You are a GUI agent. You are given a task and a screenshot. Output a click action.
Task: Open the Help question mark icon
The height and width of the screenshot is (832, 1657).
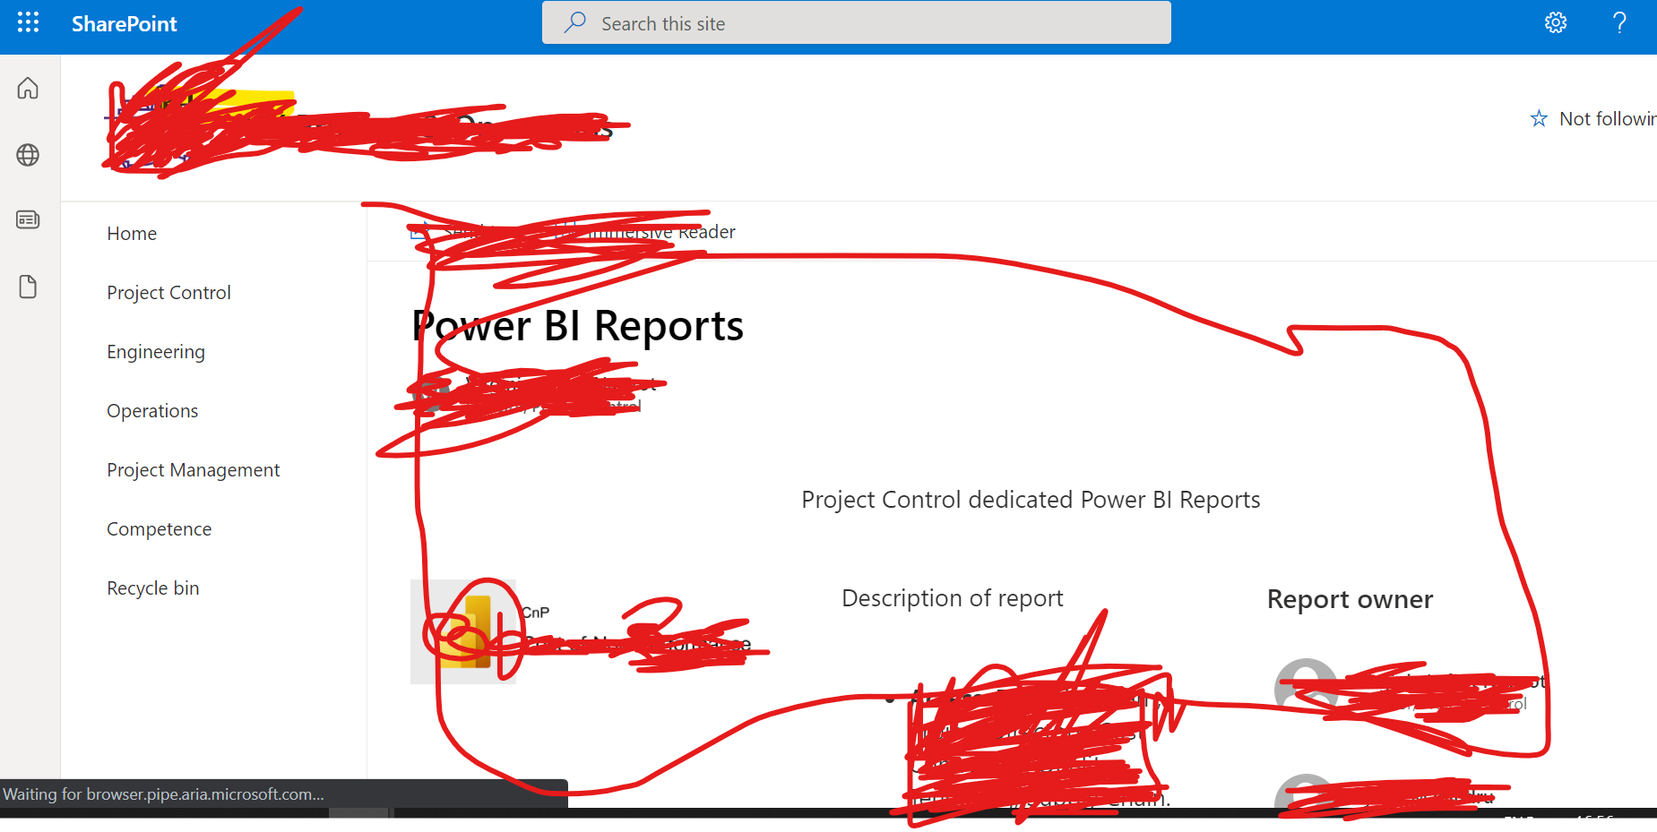click(1619, 22)
